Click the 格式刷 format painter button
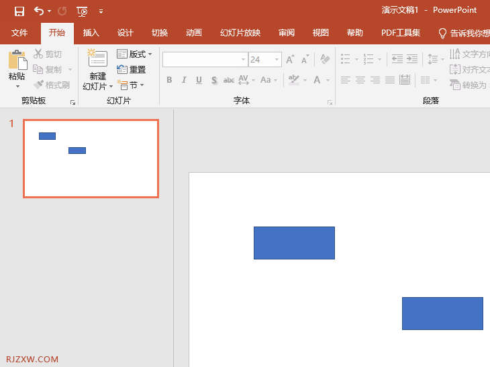The image size is (490, 367). coord(52,85)
